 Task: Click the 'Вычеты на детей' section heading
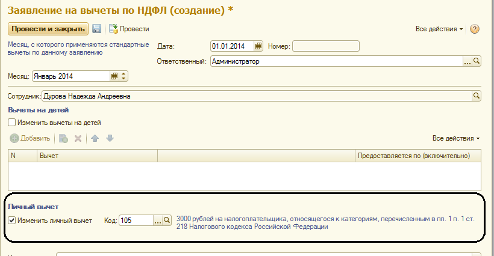tap(38, 110)
